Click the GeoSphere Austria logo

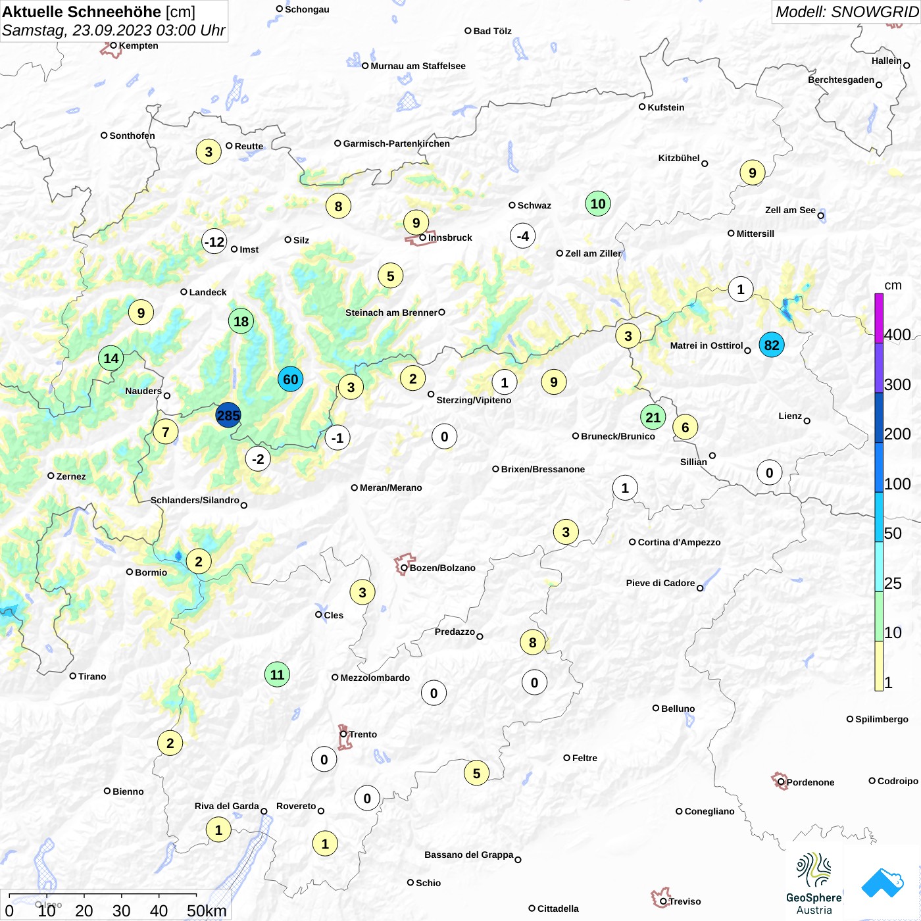814,884
